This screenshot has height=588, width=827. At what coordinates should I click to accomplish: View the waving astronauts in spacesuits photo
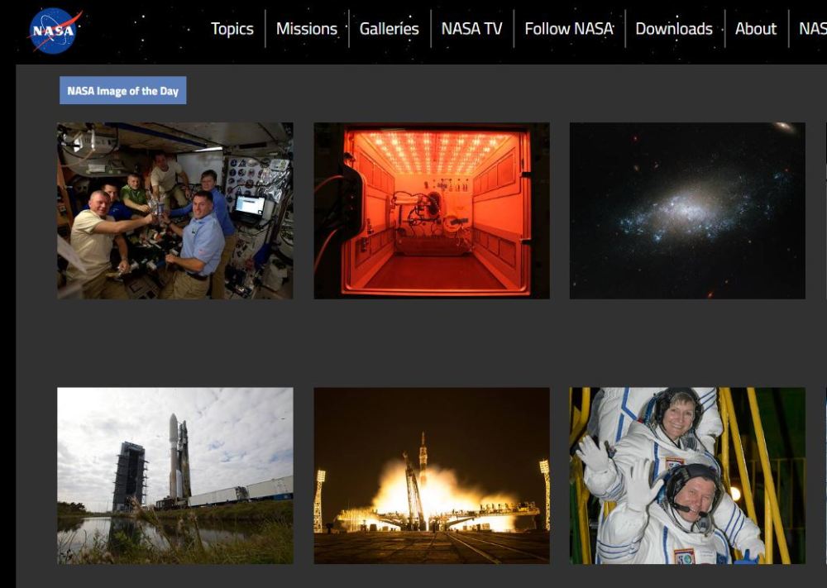tap(686, 476)
